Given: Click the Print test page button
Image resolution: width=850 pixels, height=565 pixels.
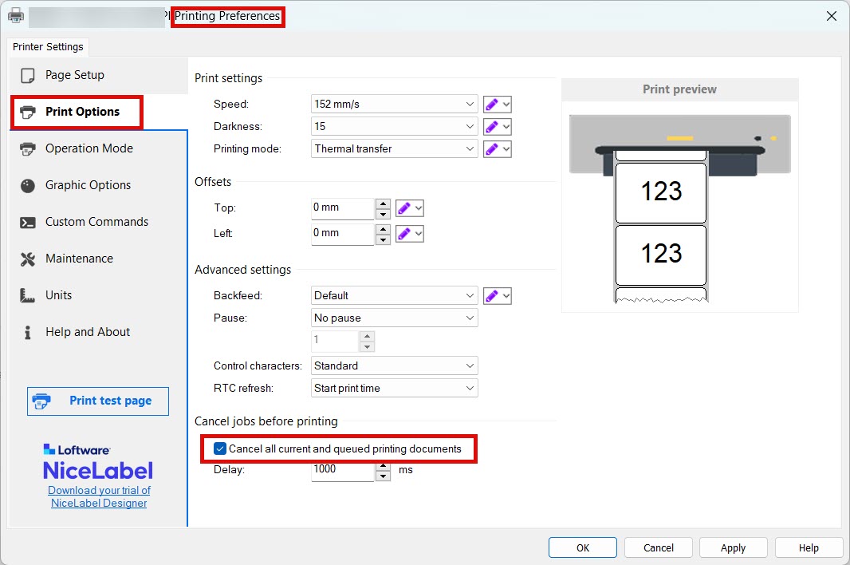Looking at the screenshot, I should (98, 401).
